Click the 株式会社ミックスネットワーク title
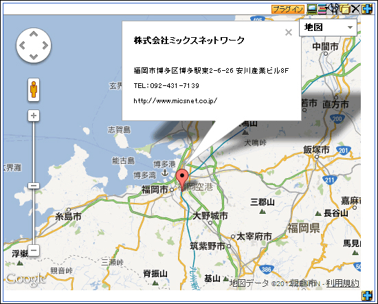This screenshot has height=304, width=378. 189,41
